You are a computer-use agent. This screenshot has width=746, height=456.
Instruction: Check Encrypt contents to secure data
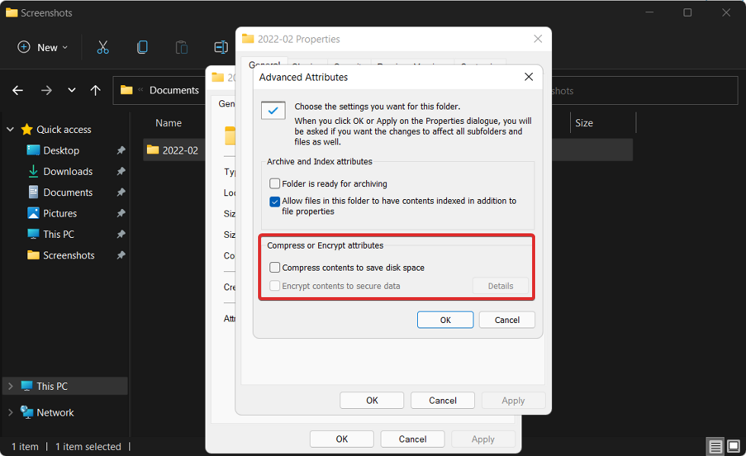275,286
